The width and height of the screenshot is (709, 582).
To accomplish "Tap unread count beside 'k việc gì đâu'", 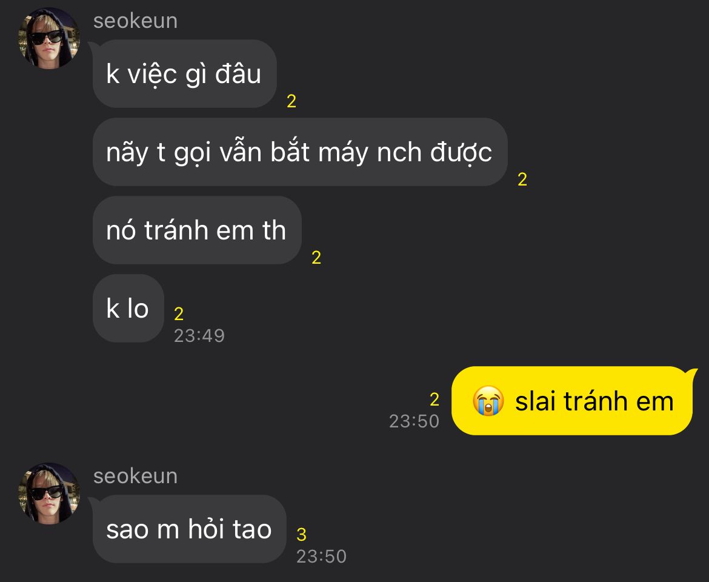I will [x=291, y=101].
